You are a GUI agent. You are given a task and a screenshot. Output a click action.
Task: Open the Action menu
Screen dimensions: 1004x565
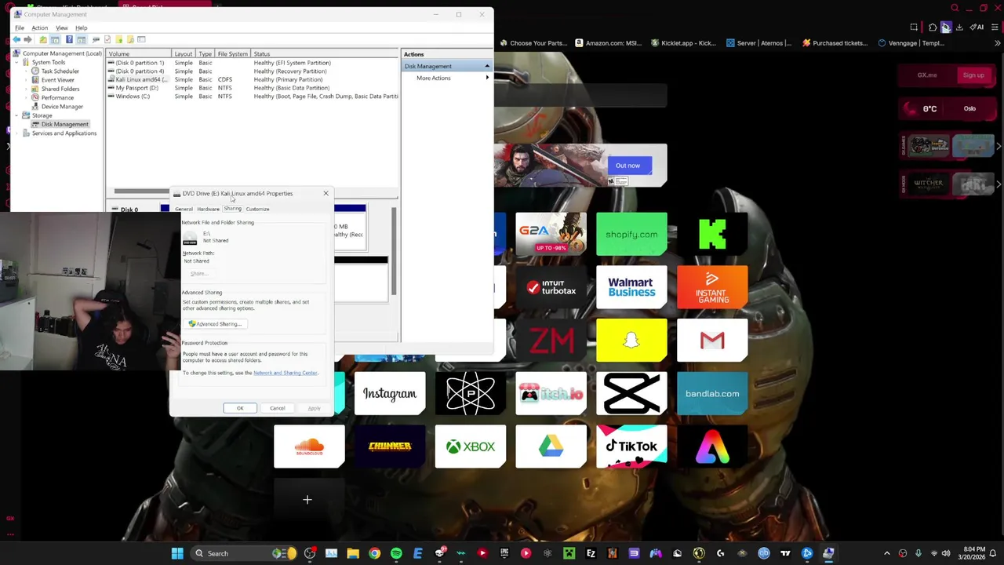(39, 27)
